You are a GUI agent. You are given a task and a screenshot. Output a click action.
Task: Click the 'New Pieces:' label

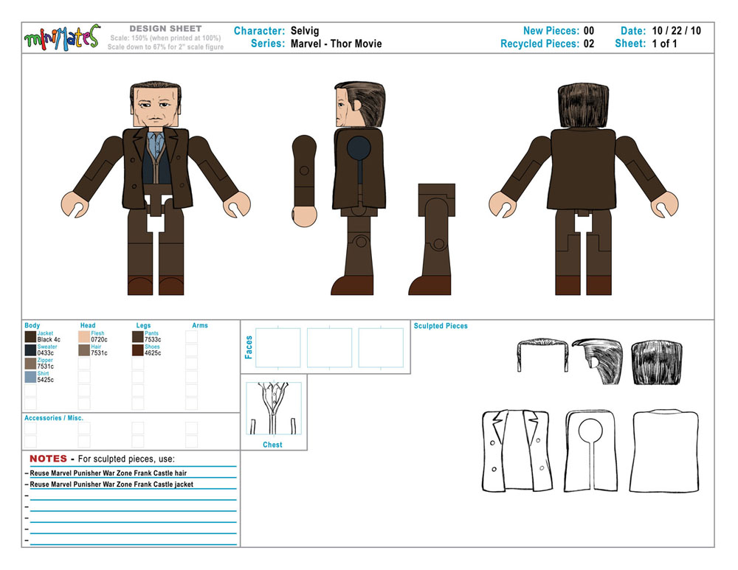pyautogui.click(x=551, y=31)
